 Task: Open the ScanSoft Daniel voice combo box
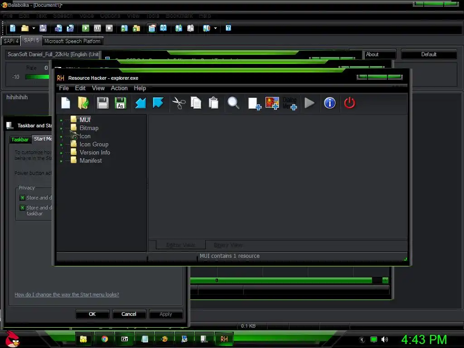53,54
